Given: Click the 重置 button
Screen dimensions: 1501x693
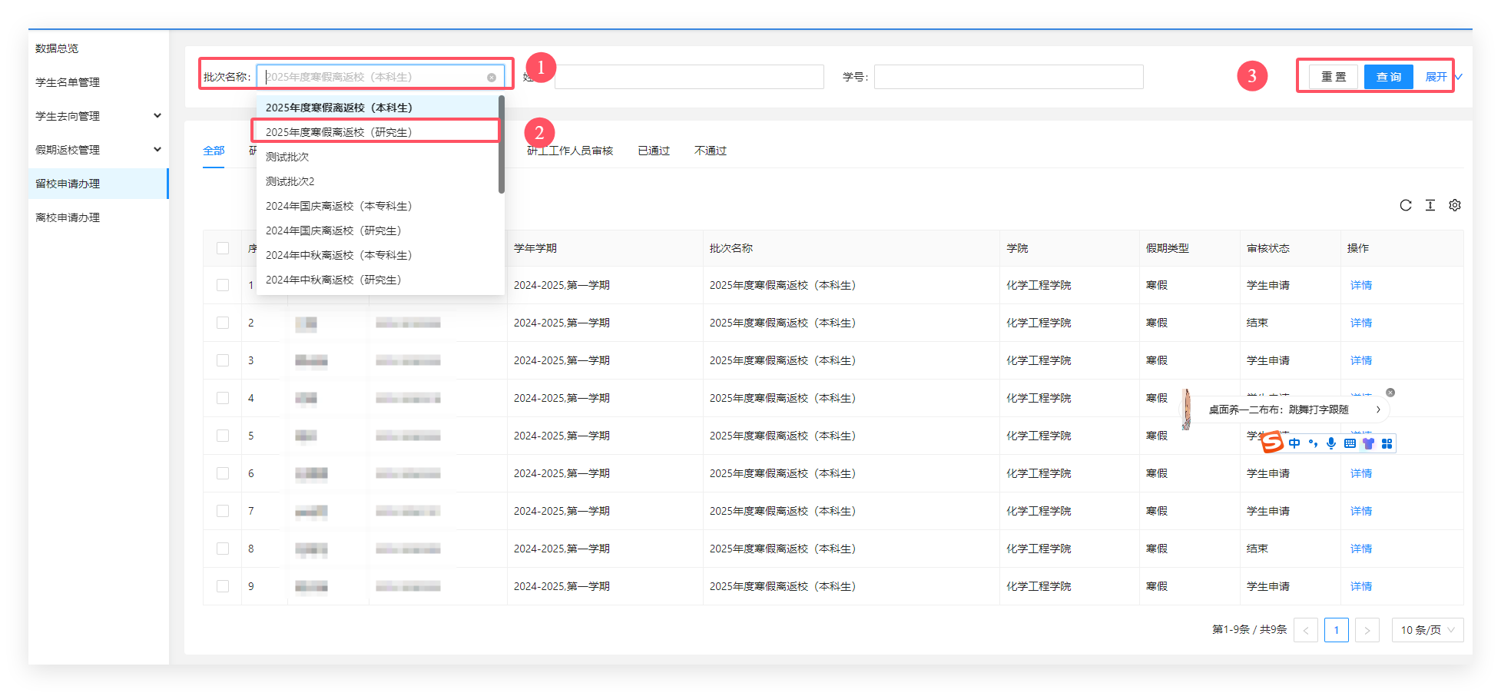Looking at the screenshot, I should click(1334, 77).
